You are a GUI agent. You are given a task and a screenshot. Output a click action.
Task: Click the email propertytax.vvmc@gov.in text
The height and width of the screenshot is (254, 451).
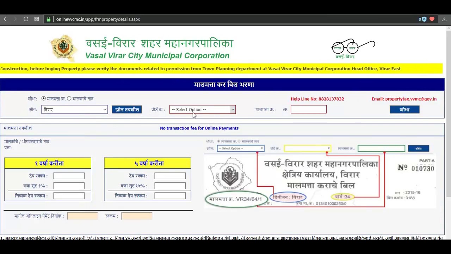click(x=404, y=99)
